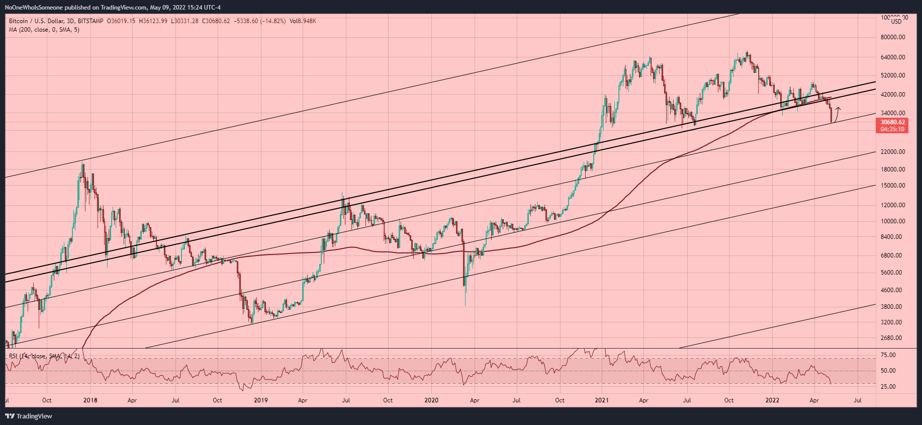Viewport: 922px width, 425px height.
Task: Click the 2680.00 price axis label
Action: (x=891, y=338)
